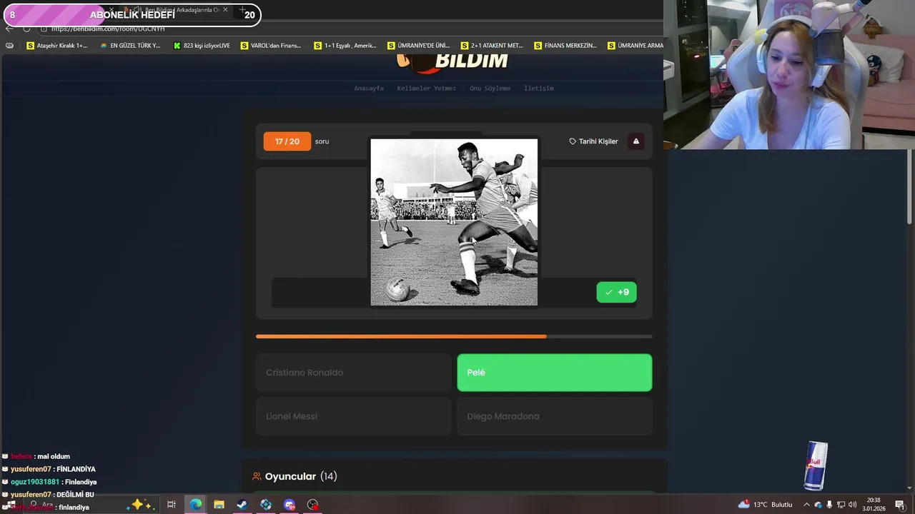The width and height of the screenshot is (915, 514).
Task: Open OBS Studio from the taskbar
Action: pyautogui.click(x=313, y=505)
